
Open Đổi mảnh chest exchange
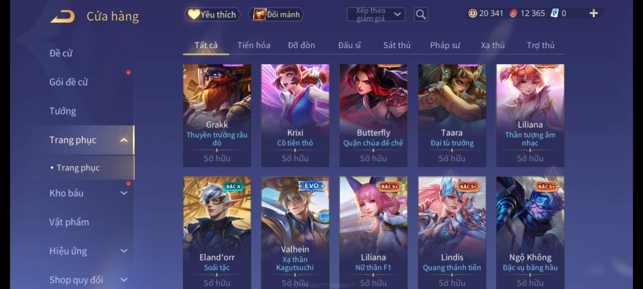coord(276,14)
